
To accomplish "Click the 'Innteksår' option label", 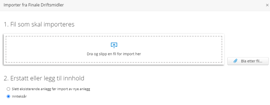I will click(19, 96).
